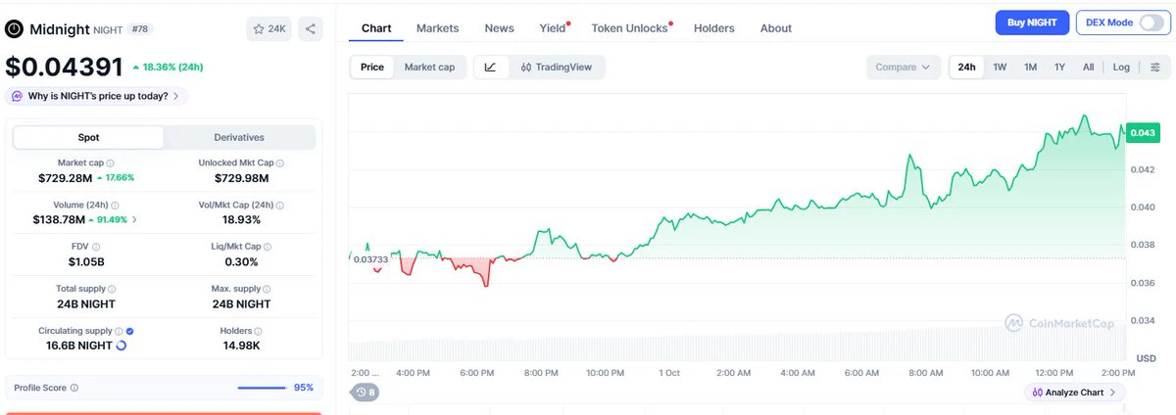The image size is (1176, 415).
Task: Add NIGHT to watchlist with star button
Action: [269, 29]
